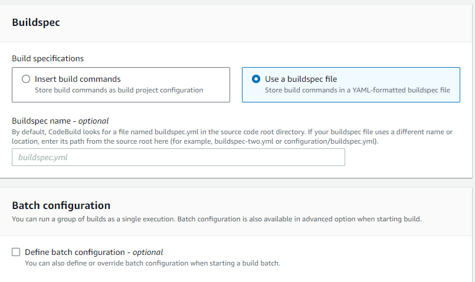The height and width of the screenshot is (282, 475).
Task: Focus the Buildspec name input field
Action: tap(178, 157)
